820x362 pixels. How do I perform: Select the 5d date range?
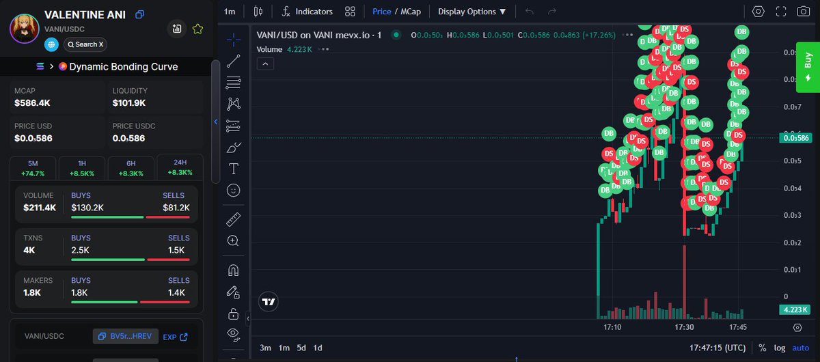click(x=301, y=348)
